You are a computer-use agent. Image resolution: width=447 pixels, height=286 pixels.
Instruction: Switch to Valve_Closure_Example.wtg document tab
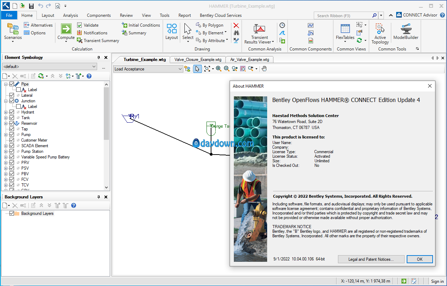[198, 60]
